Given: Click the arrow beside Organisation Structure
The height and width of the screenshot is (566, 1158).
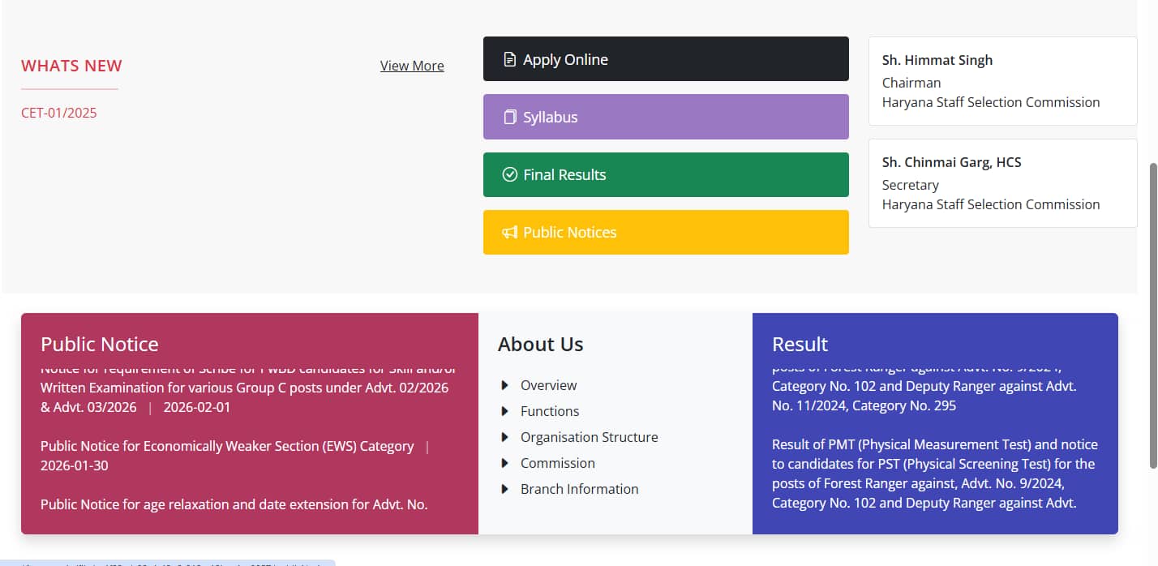Looking at the screenshot, I should coord(504,437).
